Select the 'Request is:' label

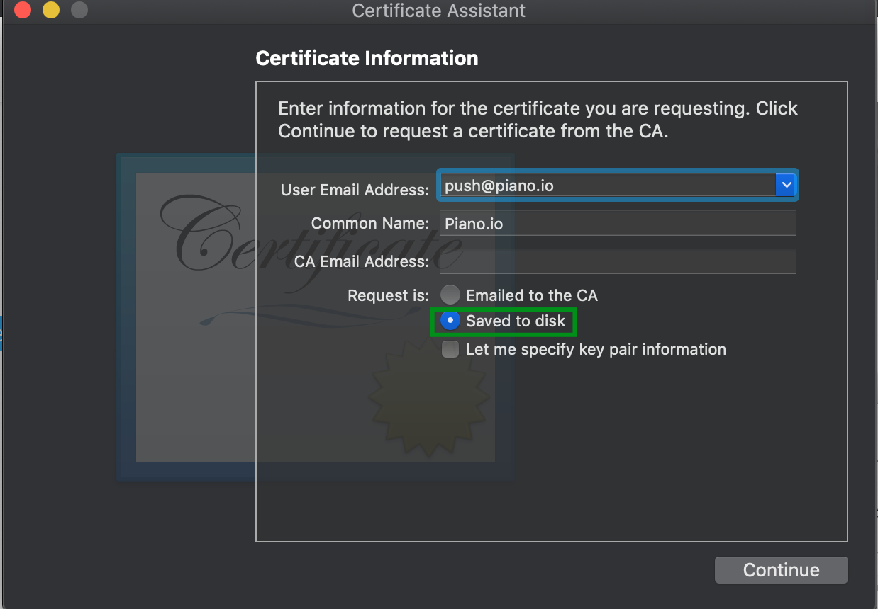[x=388, y=295]
